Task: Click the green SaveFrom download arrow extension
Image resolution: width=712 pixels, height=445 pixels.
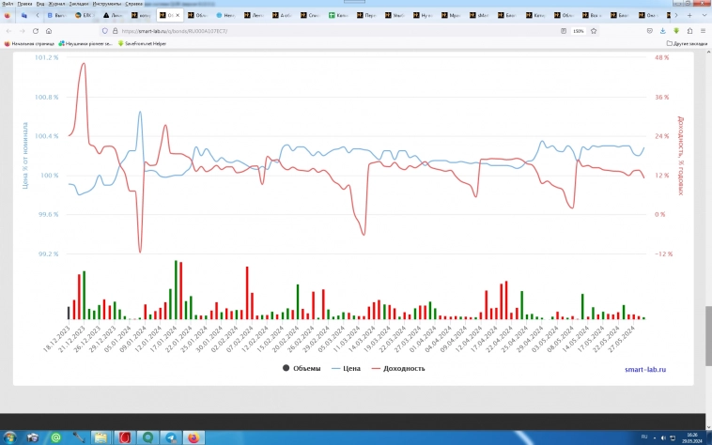Action: 675,30
